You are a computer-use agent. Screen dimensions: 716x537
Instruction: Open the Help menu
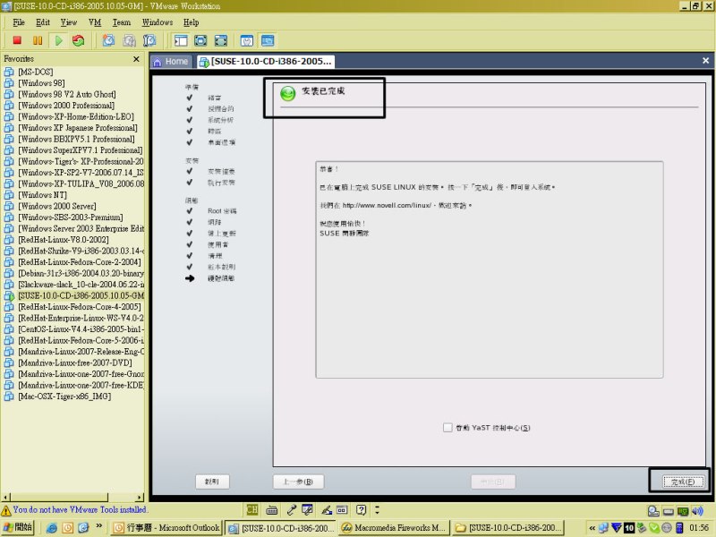coord(192,22)
